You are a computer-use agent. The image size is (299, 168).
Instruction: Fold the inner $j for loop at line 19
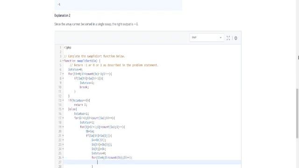click(x=63, y=127)
